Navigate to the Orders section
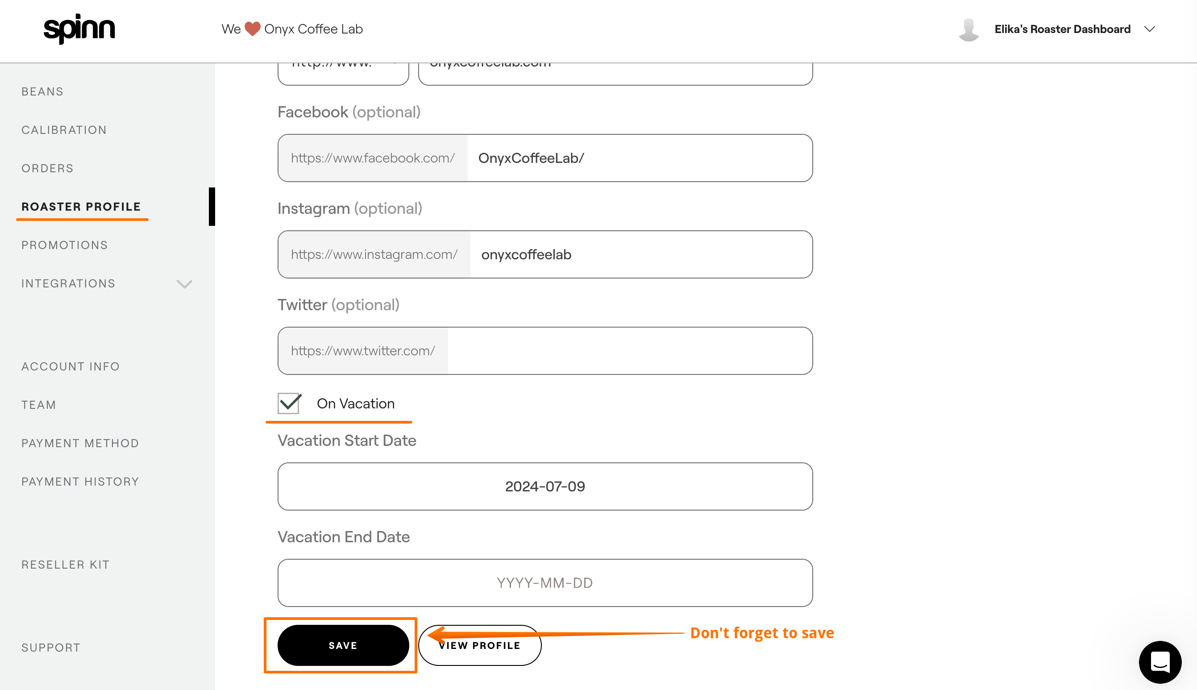Image resolution: width=1197 pixels, height=690 pixels. click(47, 168)
